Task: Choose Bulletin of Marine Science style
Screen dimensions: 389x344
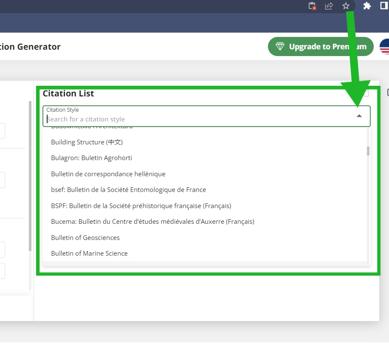Action: pyautogui.click(x=205, y=254)
